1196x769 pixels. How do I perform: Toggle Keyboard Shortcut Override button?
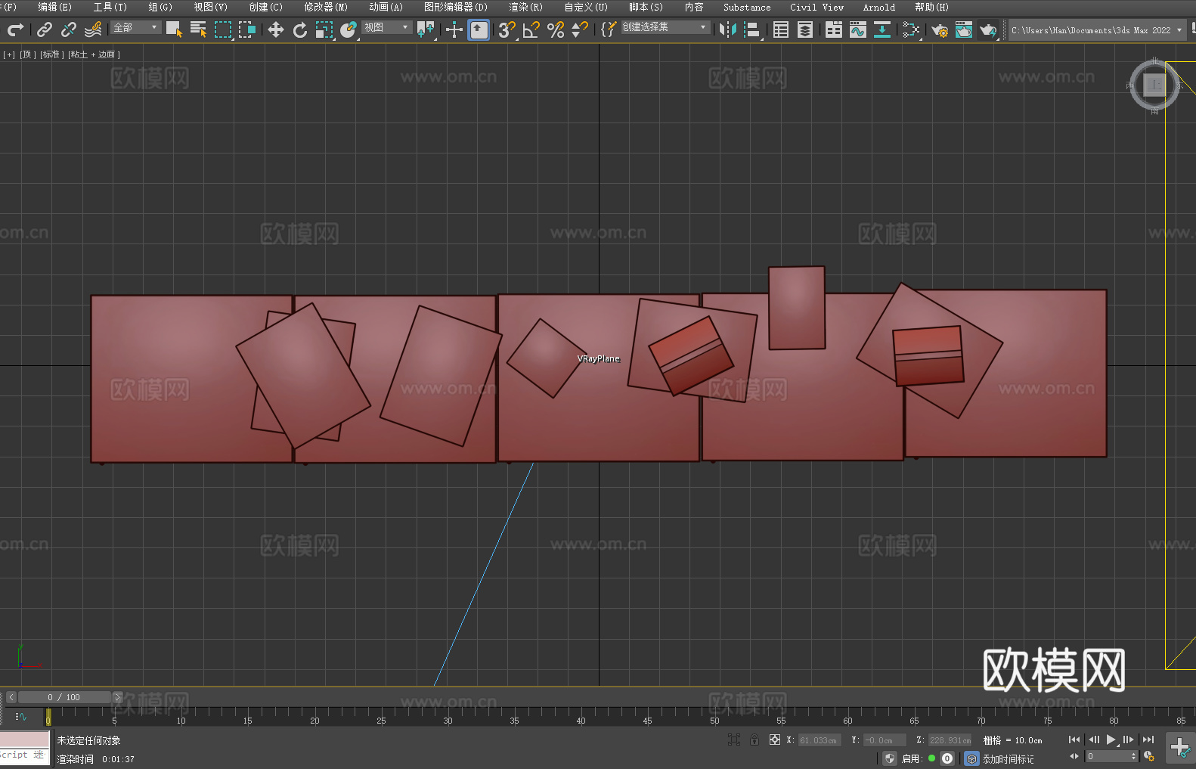pyautogui.click(x=479, y=29)
